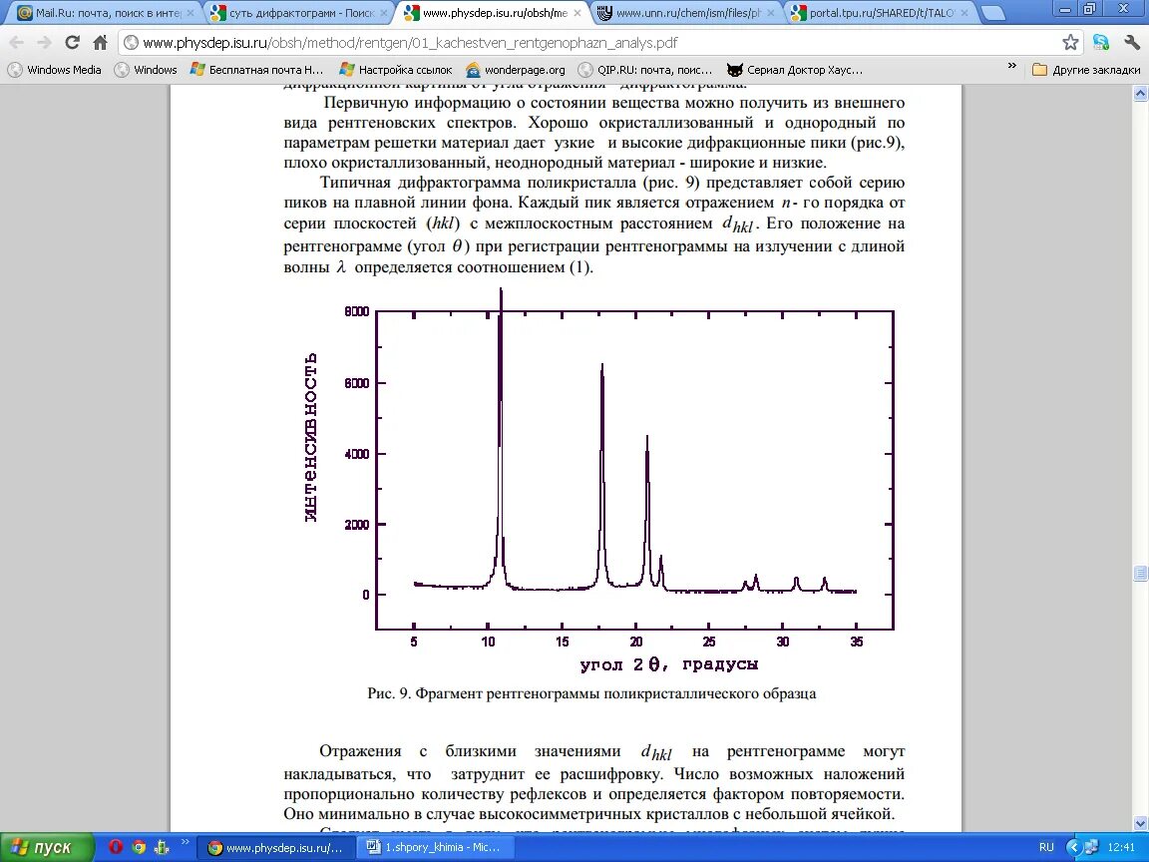Screen dimensions: 1149x862
Task: Bookmark this page with the star icon
Action: click(x=1070, y=43)
